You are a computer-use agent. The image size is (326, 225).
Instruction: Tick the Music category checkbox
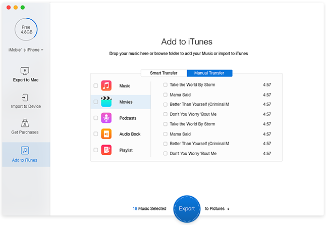pos(96,85)
